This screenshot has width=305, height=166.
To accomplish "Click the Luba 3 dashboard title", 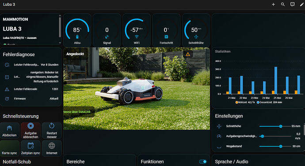I will (x=9, y=4).
